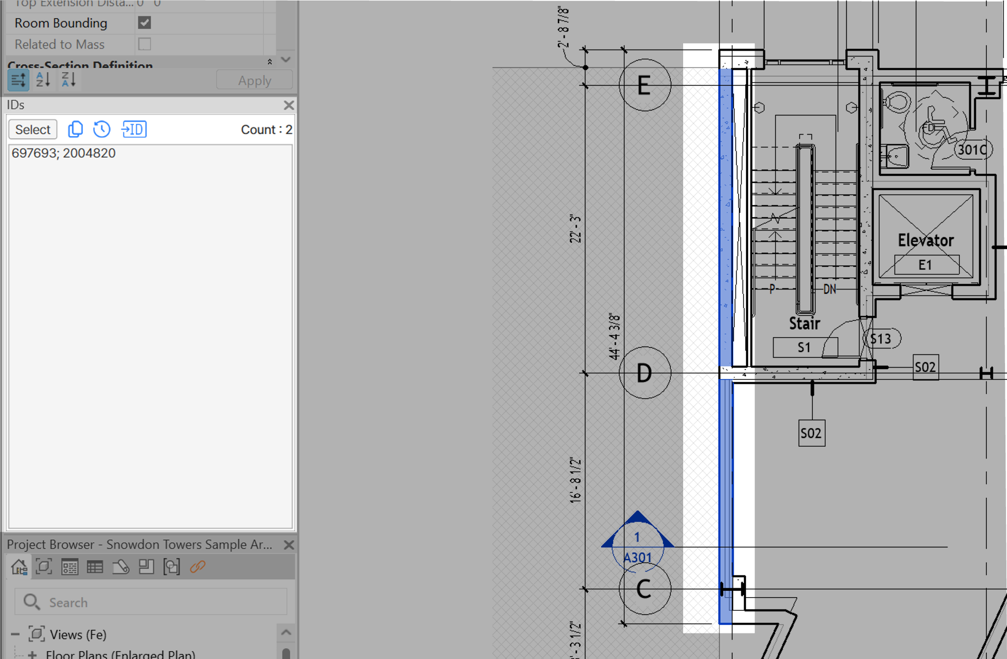Click the Project Browser search field

click(x=157, y=602)
